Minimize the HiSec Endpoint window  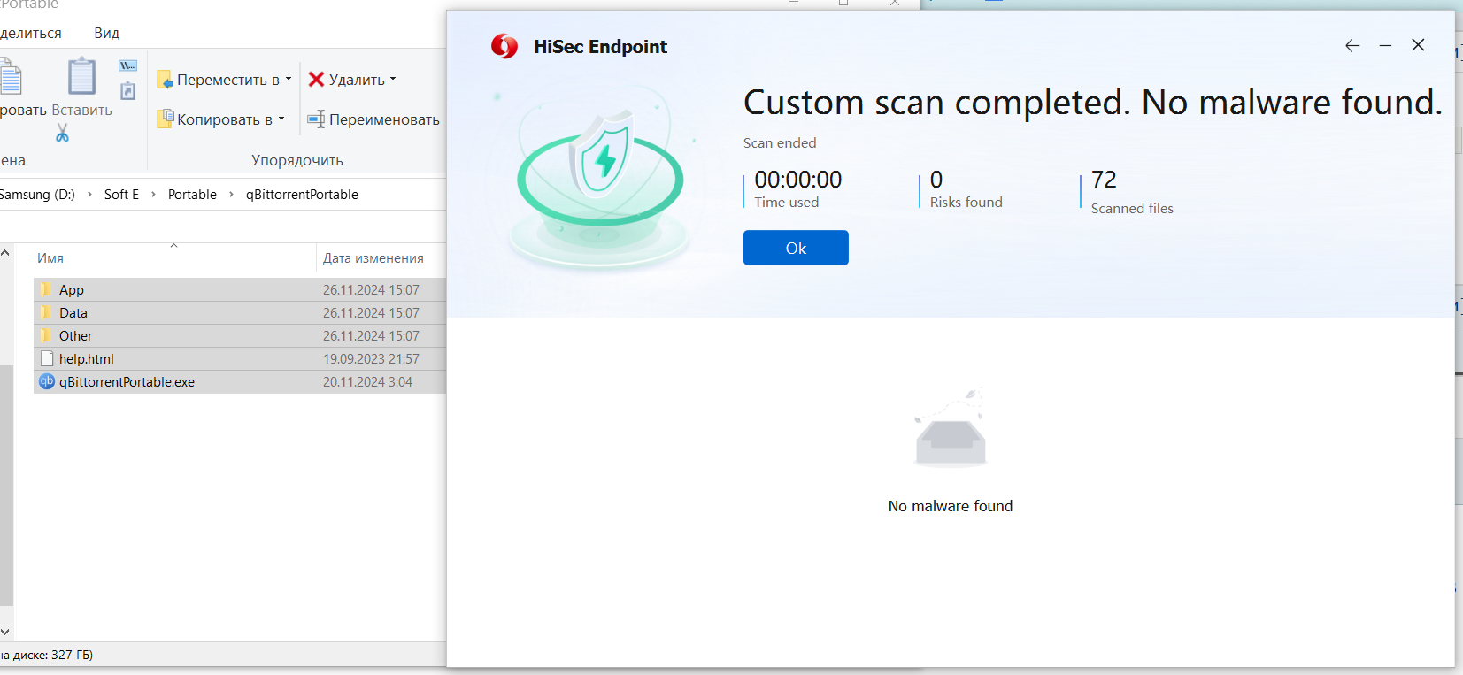[1385, 45]
